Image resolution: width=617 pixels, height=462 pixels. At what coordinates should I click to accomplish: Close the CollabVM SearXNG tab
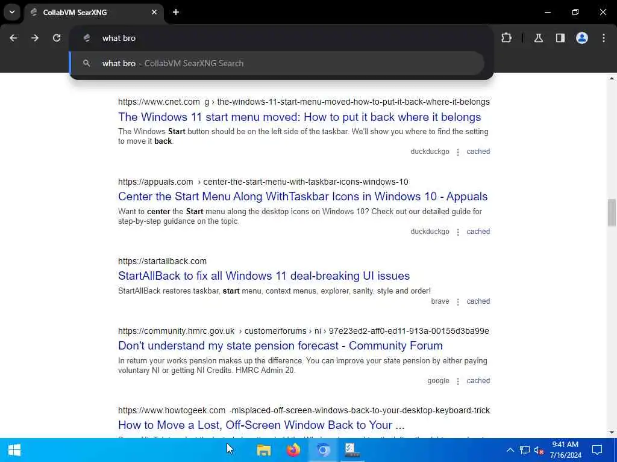tap(154, 12)
